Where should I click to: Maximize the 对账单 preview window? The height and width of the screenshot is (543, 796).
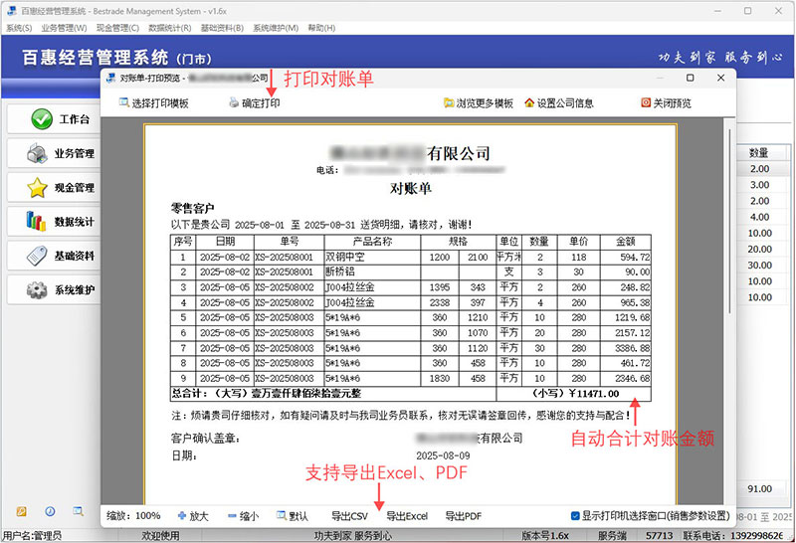[690, 78]
